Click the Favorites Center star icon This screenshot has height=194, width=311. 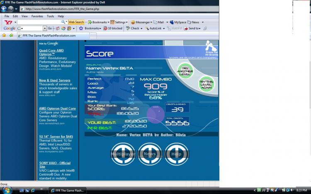click(4, 35)
